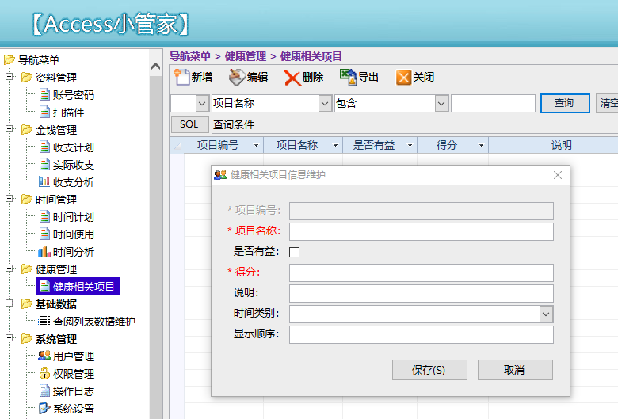Open 项目名称 column filter arrow
The height and width of the screenshot is (419, 618).
tap(335, 146)
